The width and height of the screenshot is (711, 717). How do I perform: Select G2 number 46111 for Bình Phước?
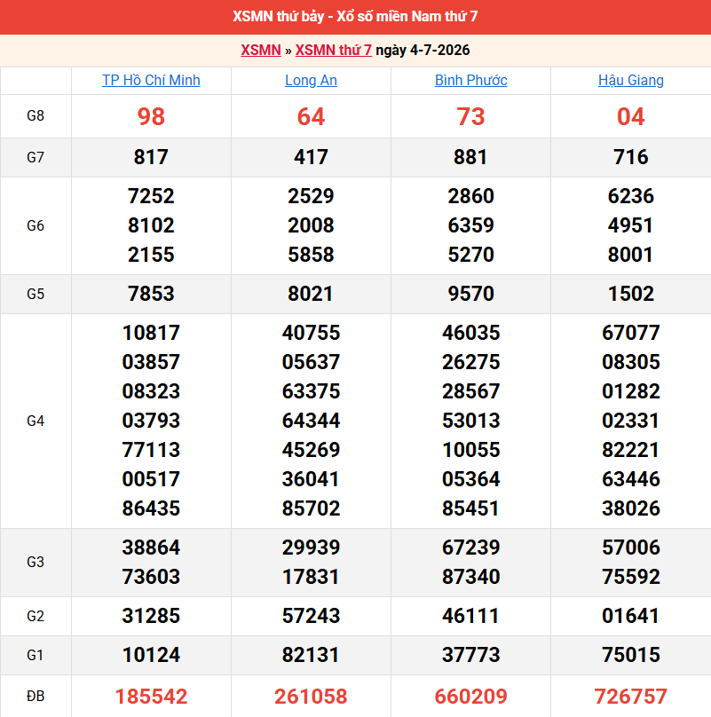(470, 616)
